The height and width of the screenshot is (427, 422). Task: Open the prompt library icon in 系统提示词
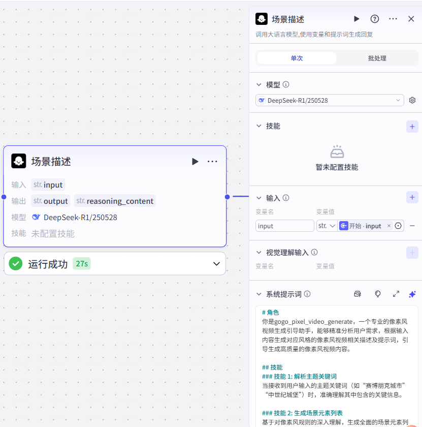tap(358, 294)
